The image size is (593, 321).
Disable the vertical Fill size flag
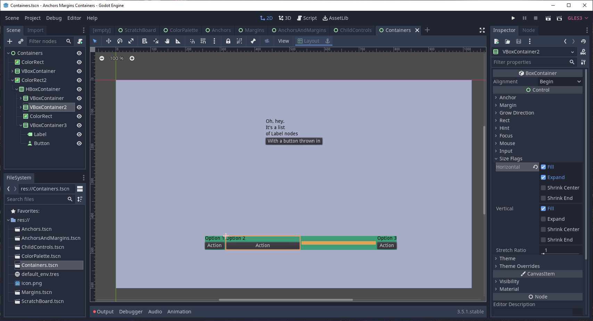(x=544, y=208)
